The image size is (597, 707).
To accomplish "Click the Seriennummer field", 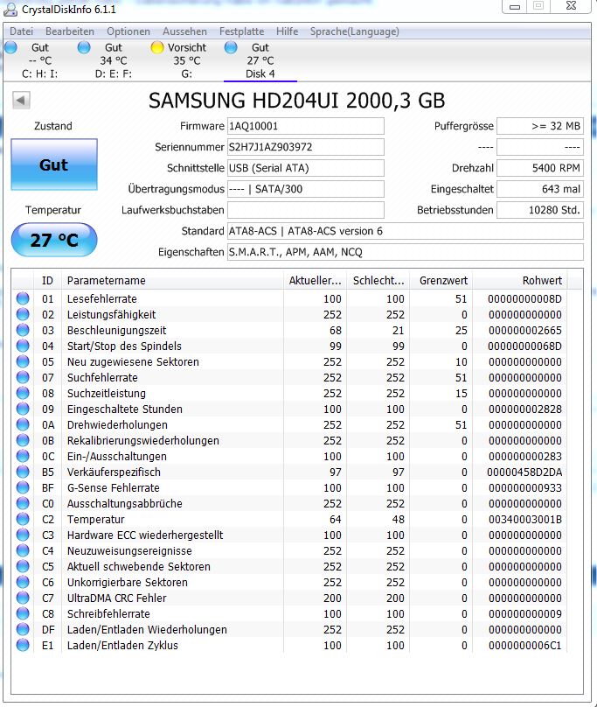I will tap(305, 147).
